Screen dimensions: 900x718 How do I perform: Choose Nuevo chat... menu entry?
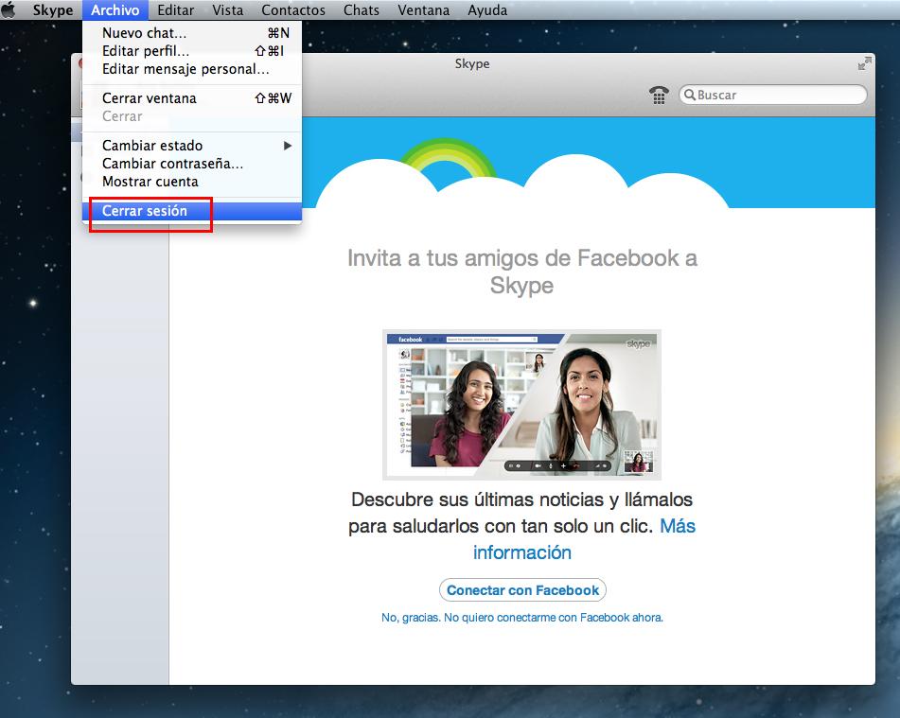[x=145, y=33]
